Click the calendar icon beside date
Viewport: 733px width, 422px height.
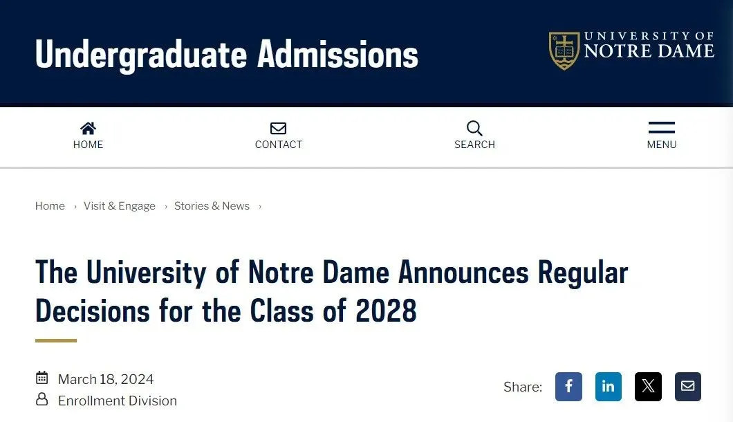42,378
